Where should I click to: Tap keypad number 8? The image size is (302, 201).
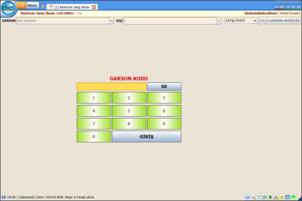129,124
